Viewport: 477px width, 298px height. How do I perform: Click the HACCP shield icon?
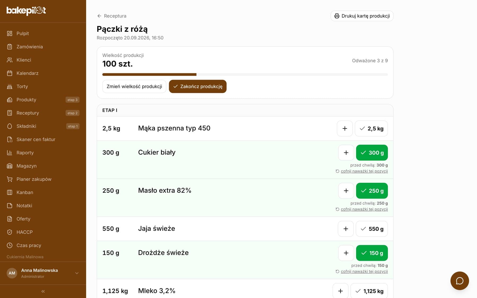10,232
